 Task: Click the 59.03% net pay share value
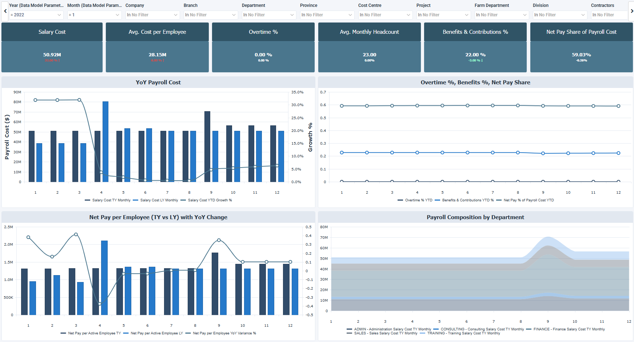(x=581, y=55)
